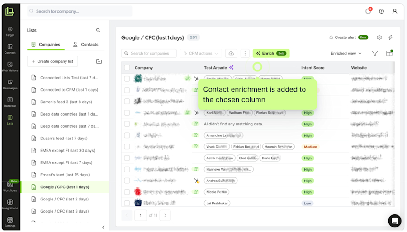Collapse the Lists panel with arrow

[103, 227]
